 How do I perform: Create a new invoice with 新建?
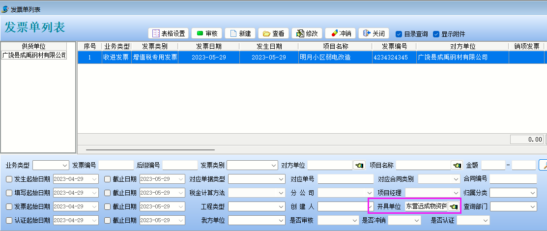click(x=233, y=33)
